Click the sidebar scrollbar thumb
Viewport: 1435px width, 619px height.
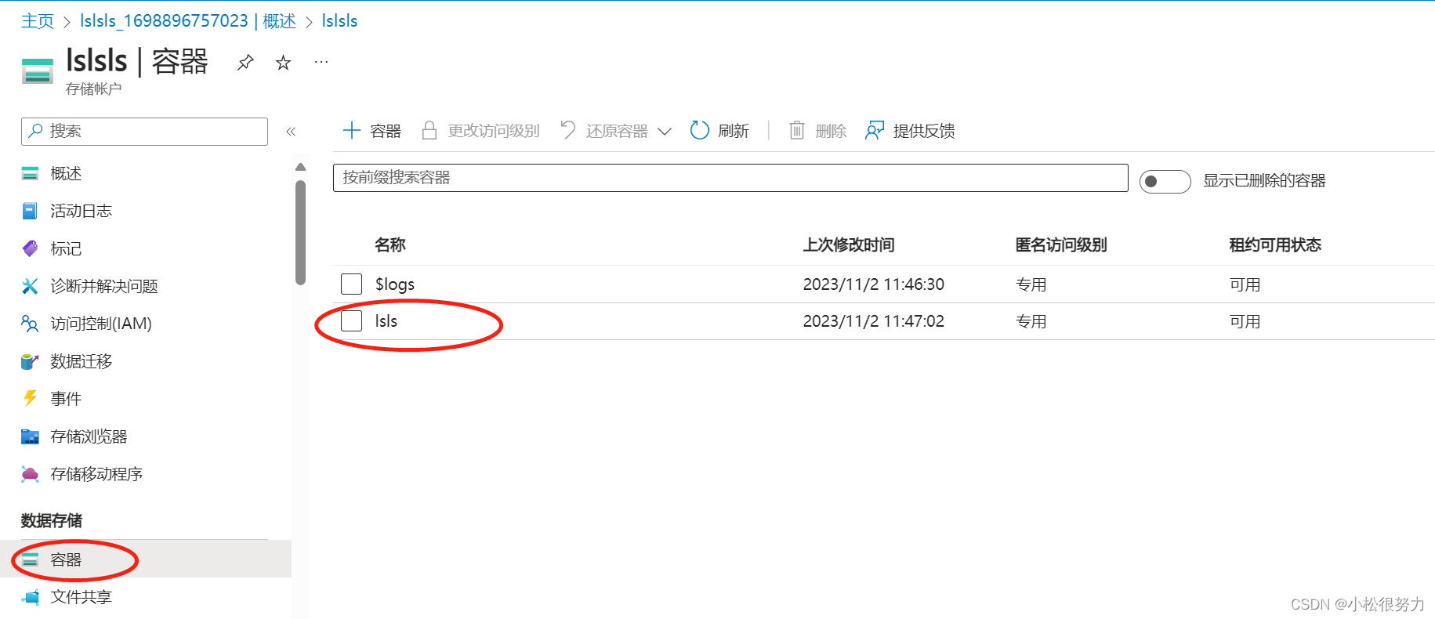pos(300,233)
